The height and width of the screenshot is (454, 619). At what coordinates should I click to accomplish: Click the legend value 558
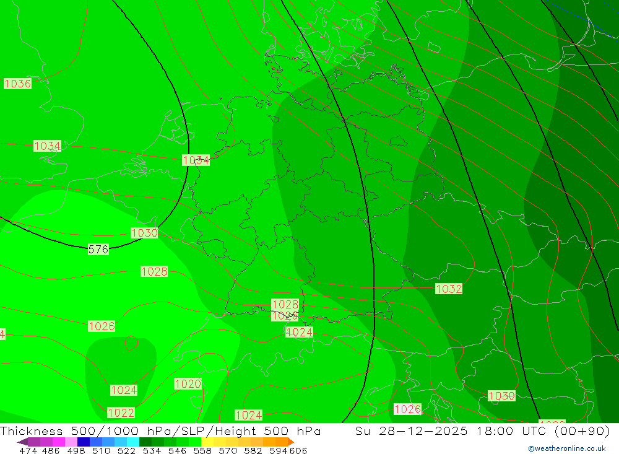202,450
